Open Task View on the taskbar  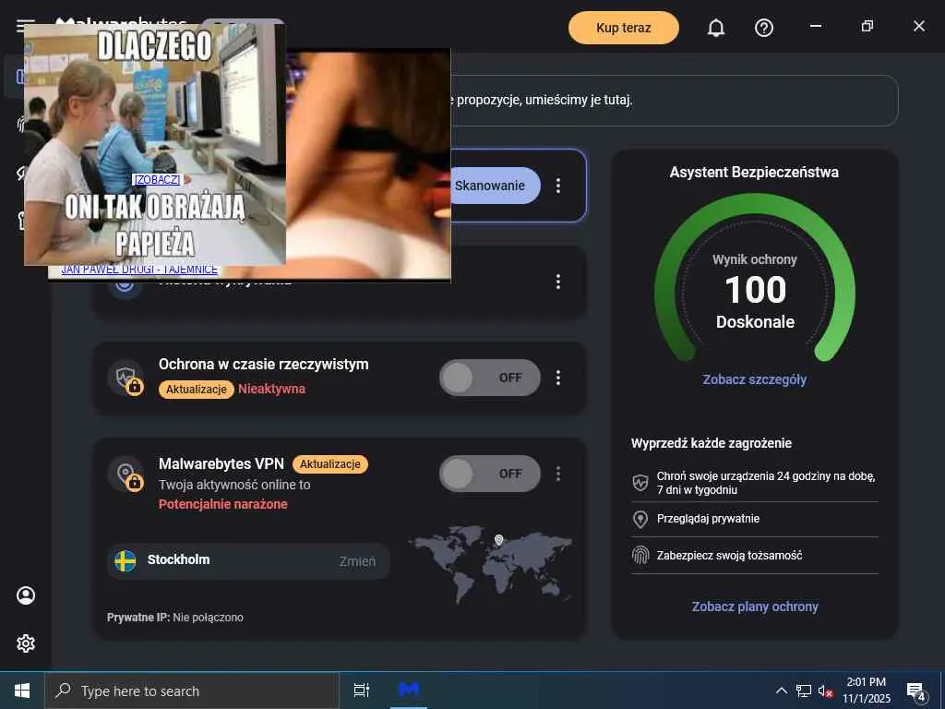tap(362, 691)
